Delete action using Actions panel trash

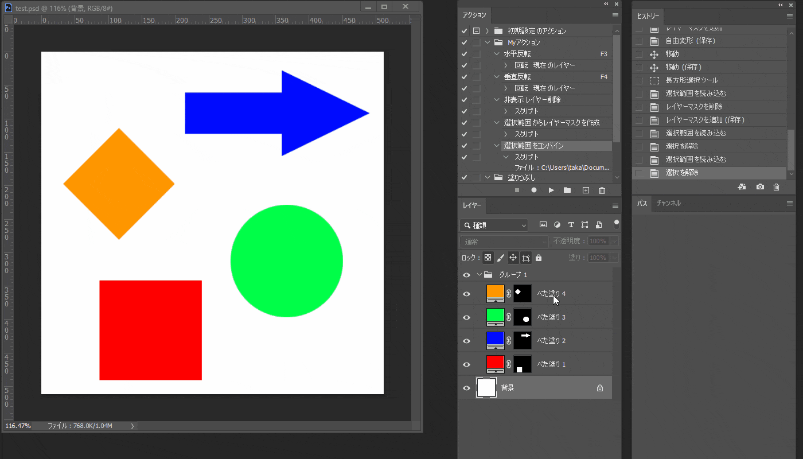tap(602, 190)
